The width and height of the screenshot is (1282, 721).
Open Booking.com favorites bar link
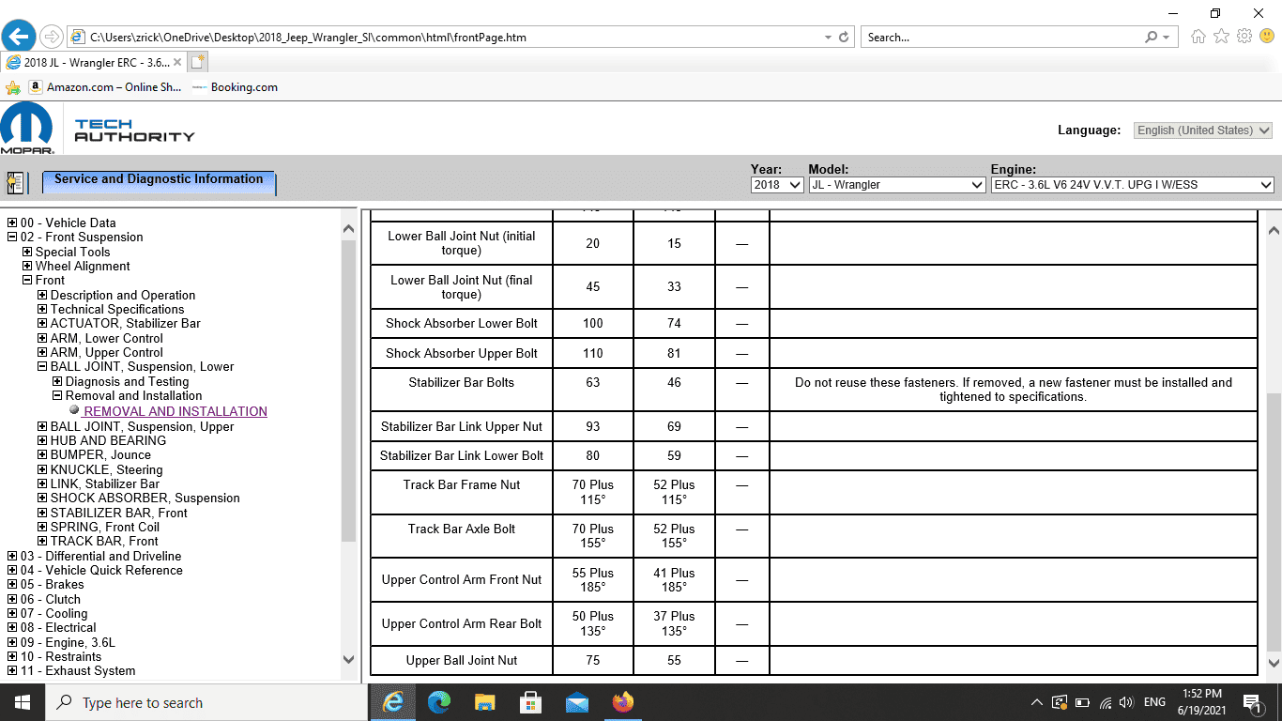click(235, 87)
